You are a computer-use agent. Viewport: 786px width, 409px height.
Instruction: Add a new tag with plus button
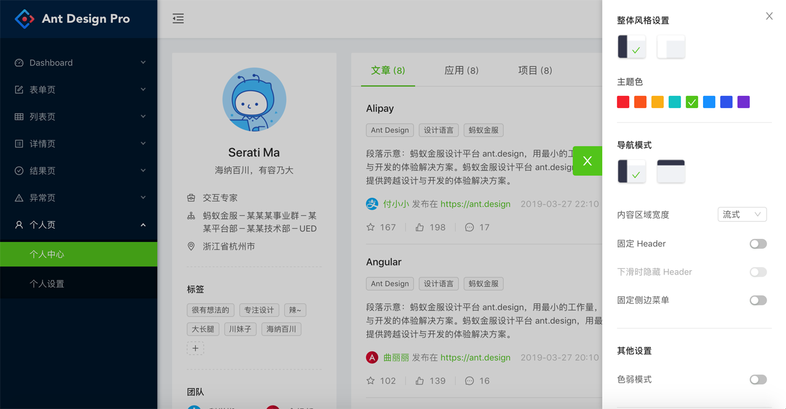click(x=196, y=348)
